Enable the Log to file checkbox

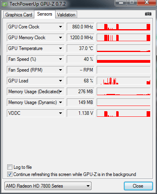coord(10,167)
